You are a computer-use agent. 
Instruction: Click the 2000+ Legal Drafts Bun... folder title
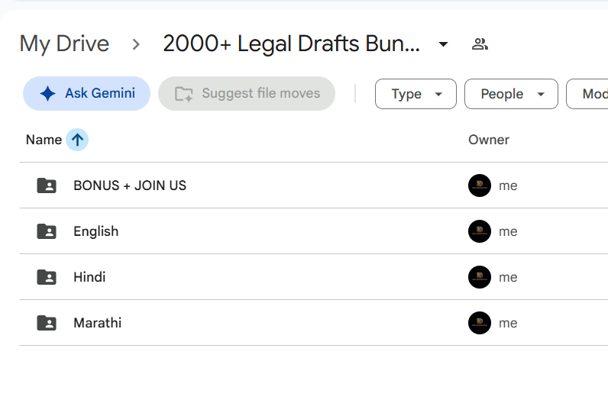click(291, 44)
